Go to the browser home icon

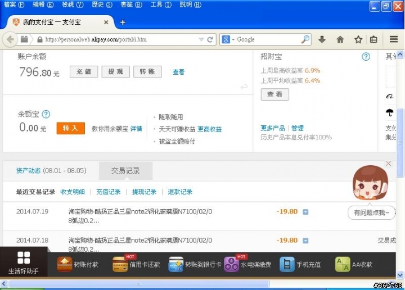(340, 39)
